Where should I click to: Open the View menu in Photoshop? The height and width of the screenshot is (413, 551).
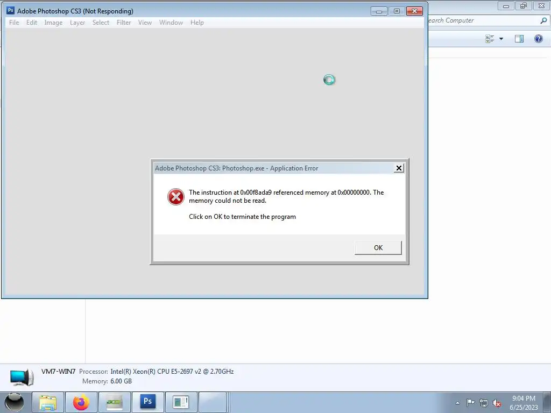(145, 23)
